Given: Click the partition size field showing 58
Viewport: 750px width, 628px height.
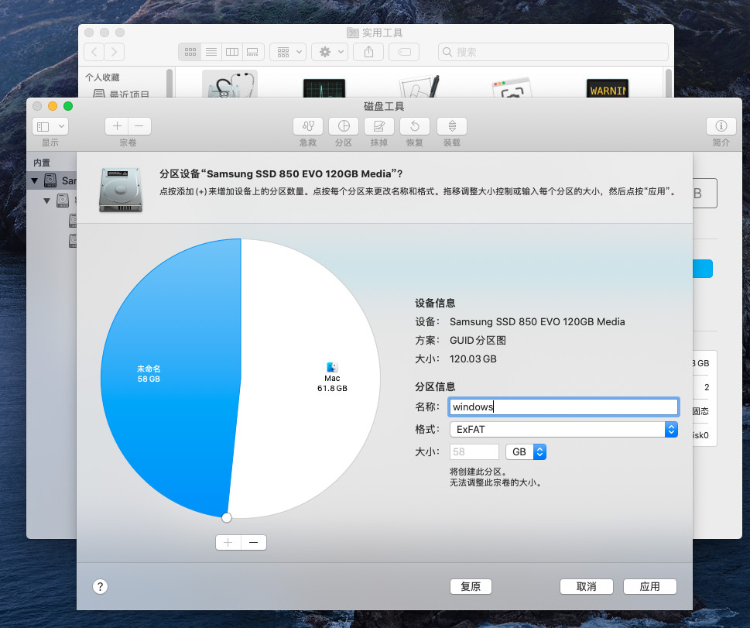Looking at the screenshot, I should 474,452.
